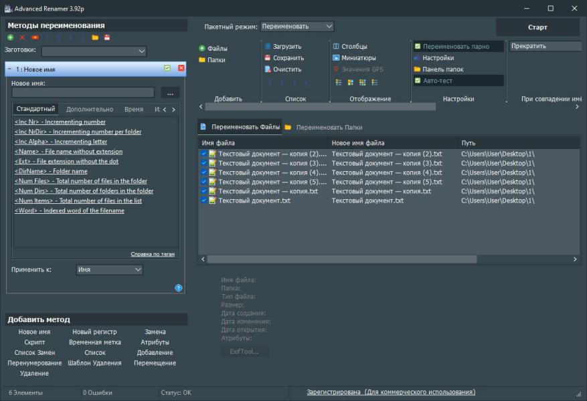This screenshot has height=401, width=587.
Task: Click the blue question mark help icon
Action: pos(179,288)
